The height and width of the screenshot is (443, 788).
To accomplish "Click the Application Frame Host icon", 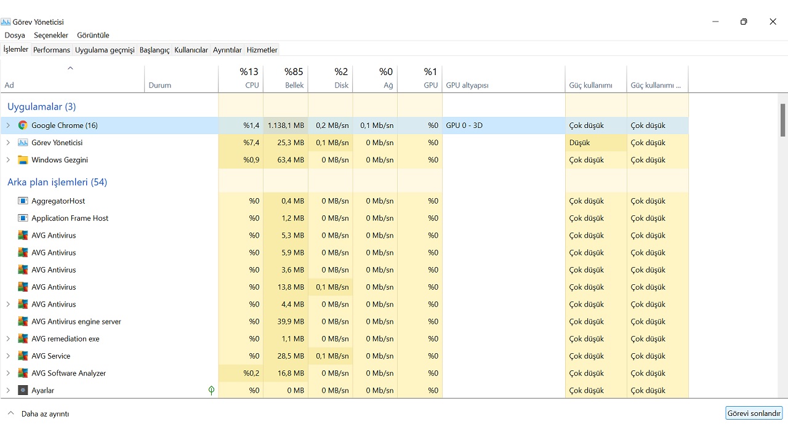I will pyautogui.click(x=23, y=218).
